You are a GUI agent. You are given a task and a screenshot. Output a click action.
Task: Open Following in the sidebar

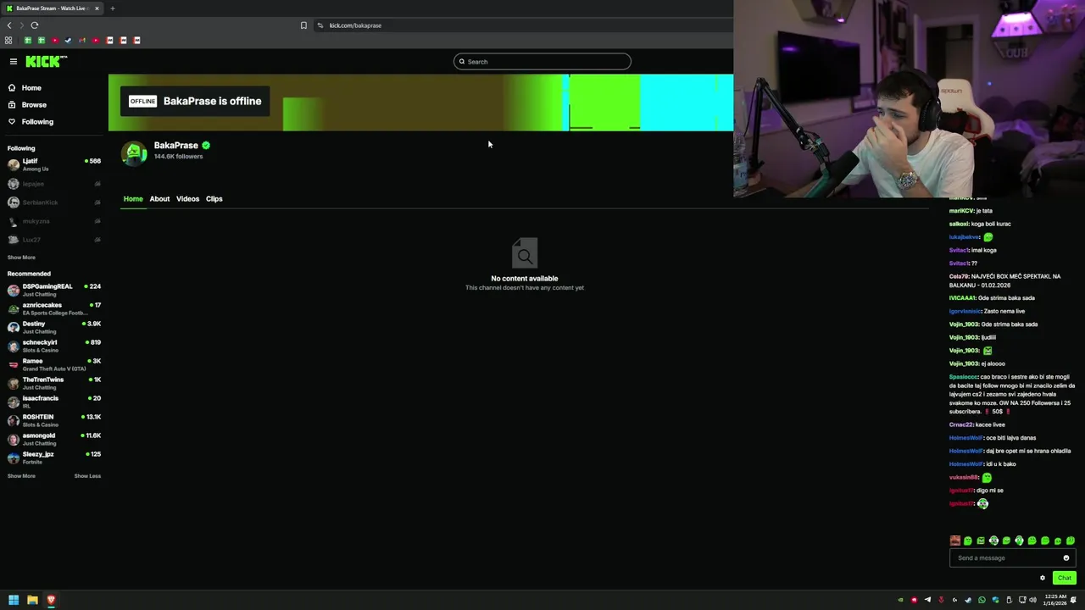(37, 122)
